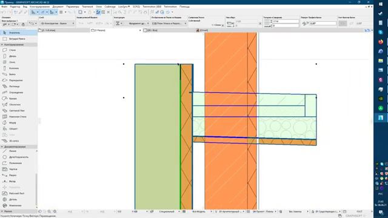Select the Column (Колонна) tool
The image size is (388, 218).
click(x=19, y=68)
